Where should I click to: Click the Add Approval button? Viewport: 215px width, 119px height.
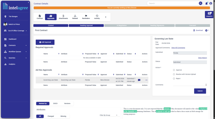point(45,42)
